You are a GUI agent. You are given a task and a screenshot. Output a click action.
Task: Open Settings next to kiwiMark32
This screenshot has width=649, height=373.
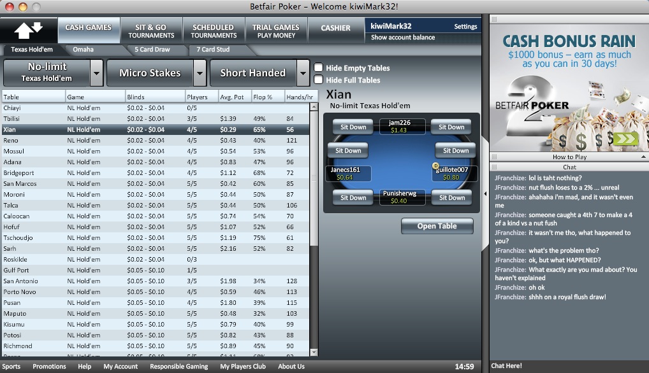(465, 27)
